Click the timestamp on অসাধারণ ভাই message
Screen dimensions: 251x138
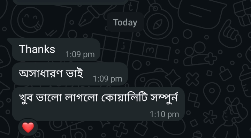(108, 79)
